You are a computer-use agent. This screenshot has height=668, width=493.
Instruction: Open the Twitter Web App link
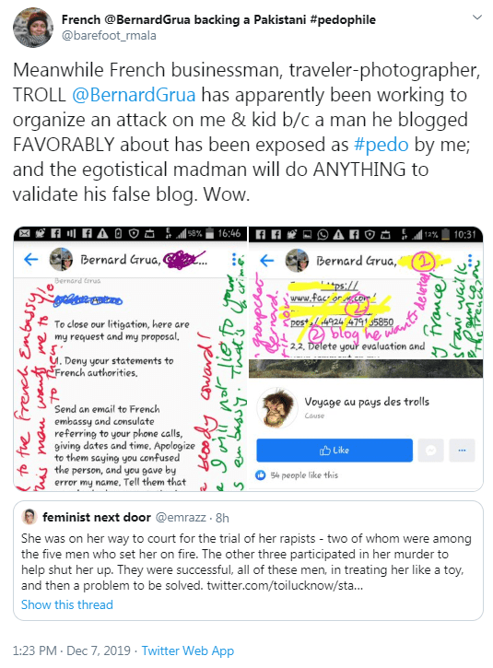pos(188,650)
